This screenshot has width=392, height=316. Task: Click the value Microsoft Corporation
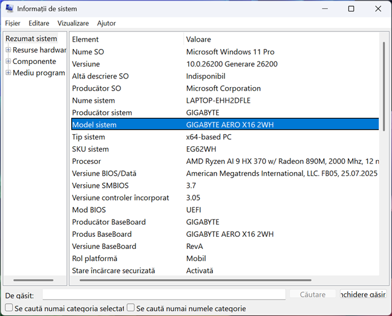(223, 88)
